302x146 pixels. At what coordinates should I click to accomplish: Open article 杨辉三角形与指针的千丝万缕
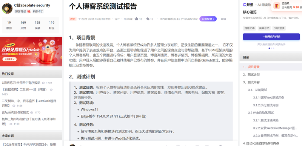point(29,121)
